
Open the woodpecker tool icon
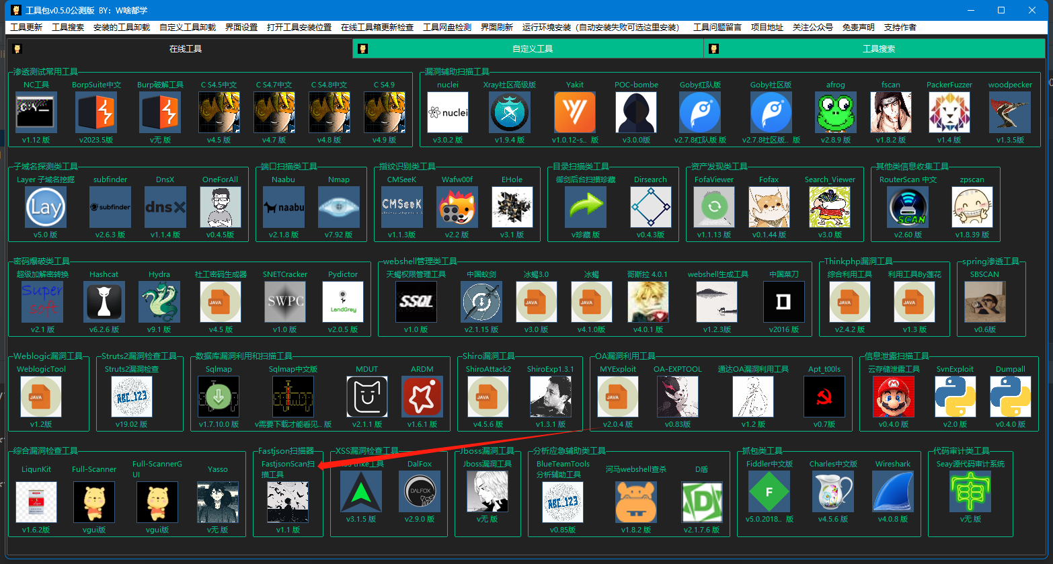click(1010, 112)
